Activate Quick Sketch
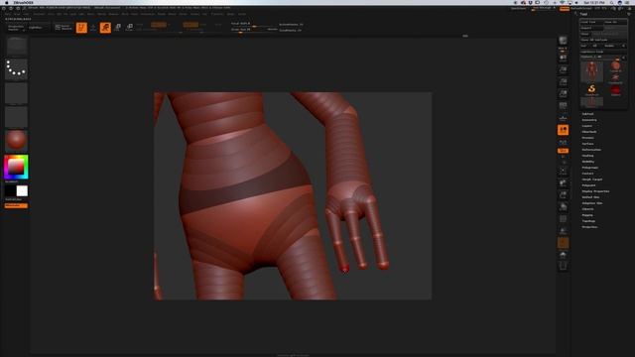 tap(63, 28)
